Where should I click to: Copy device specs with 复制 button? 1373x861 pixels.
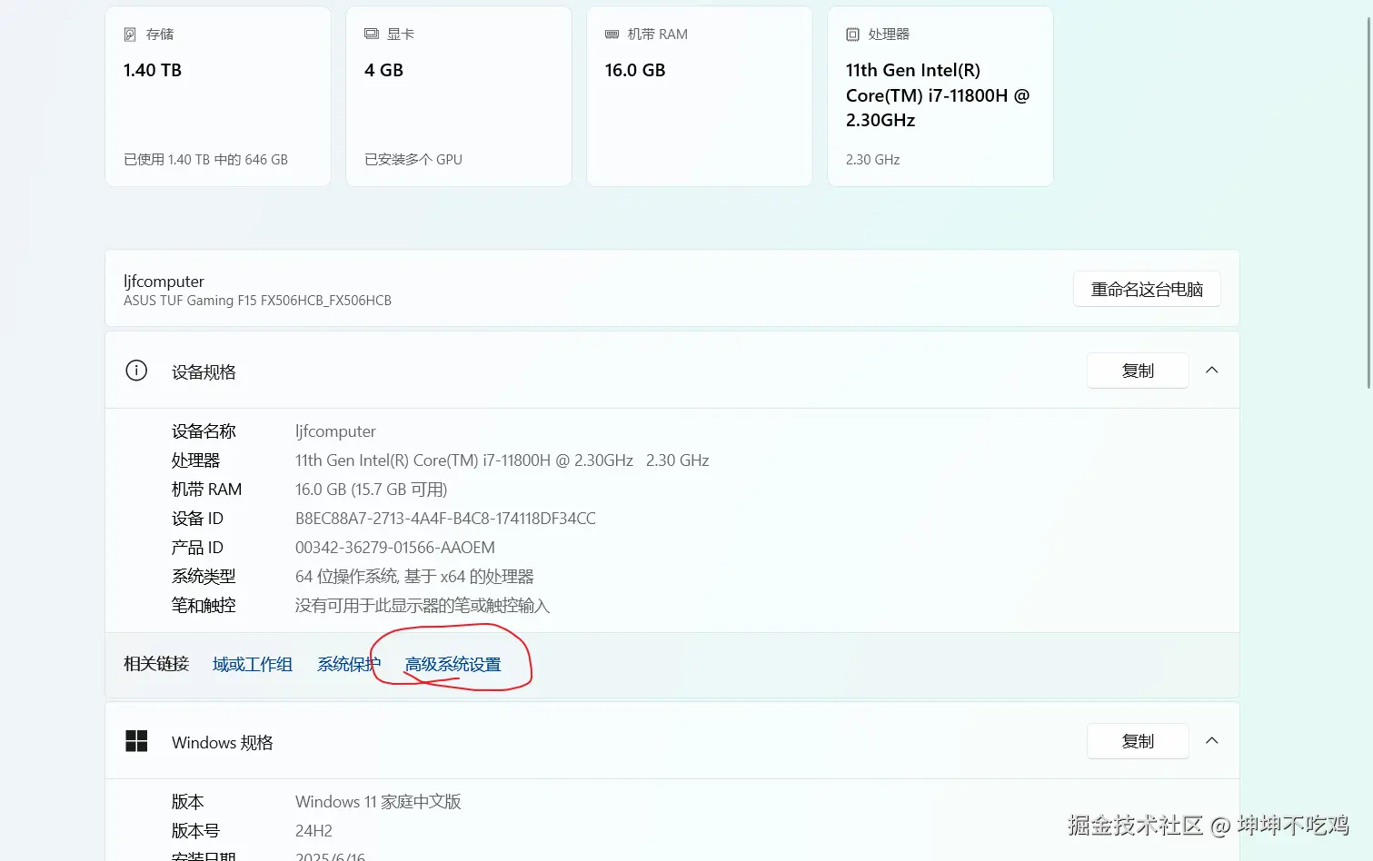1138,371
